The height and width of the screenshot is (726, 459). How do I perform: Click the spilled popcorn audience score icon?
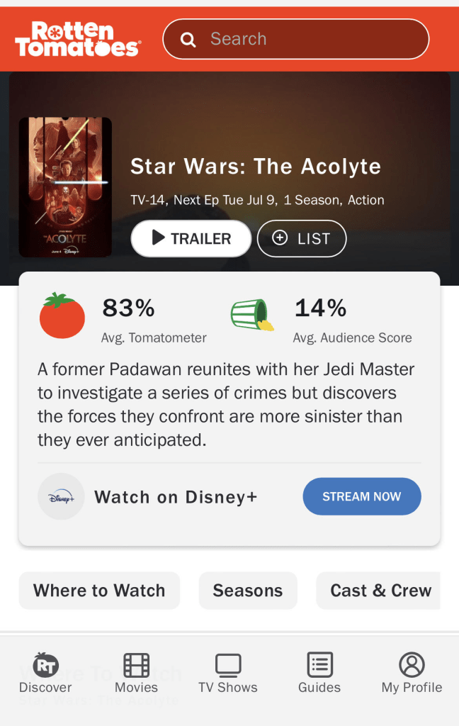253,315
